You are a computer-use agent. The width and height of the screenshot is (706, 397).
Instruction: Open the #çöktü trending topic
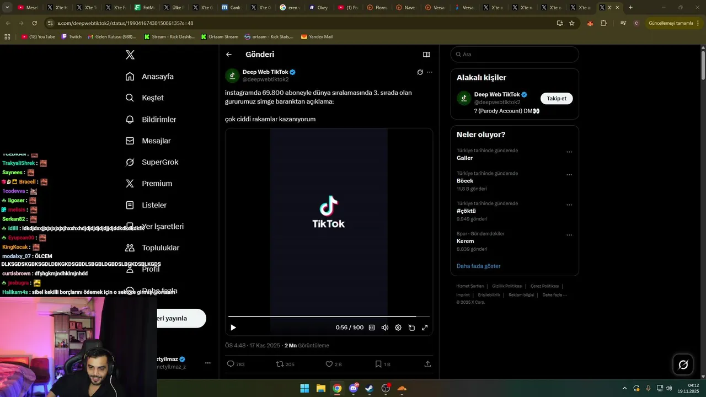[466, 211]
